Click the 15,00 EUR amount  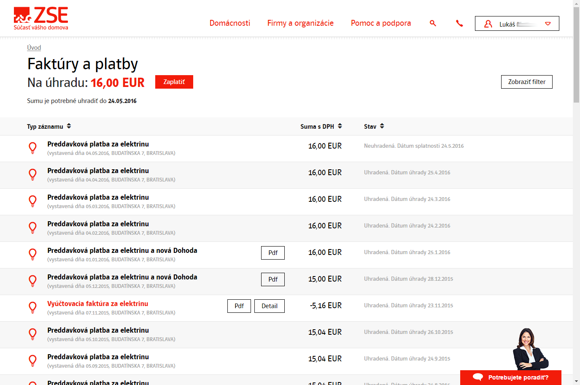[325, 279]
